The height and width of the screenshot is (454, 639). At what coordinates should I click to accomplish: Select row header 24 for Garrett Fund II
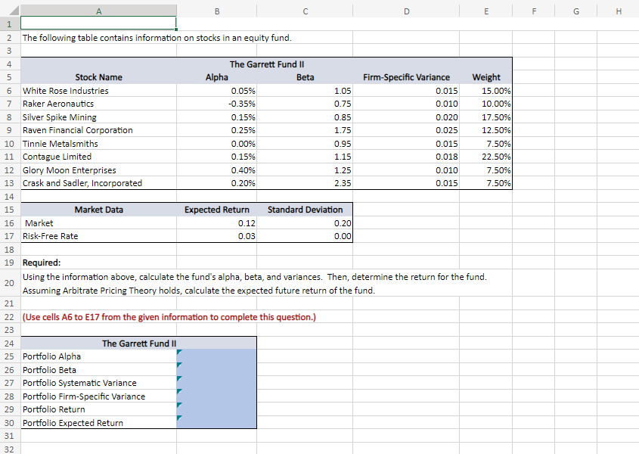click(8, 343)
